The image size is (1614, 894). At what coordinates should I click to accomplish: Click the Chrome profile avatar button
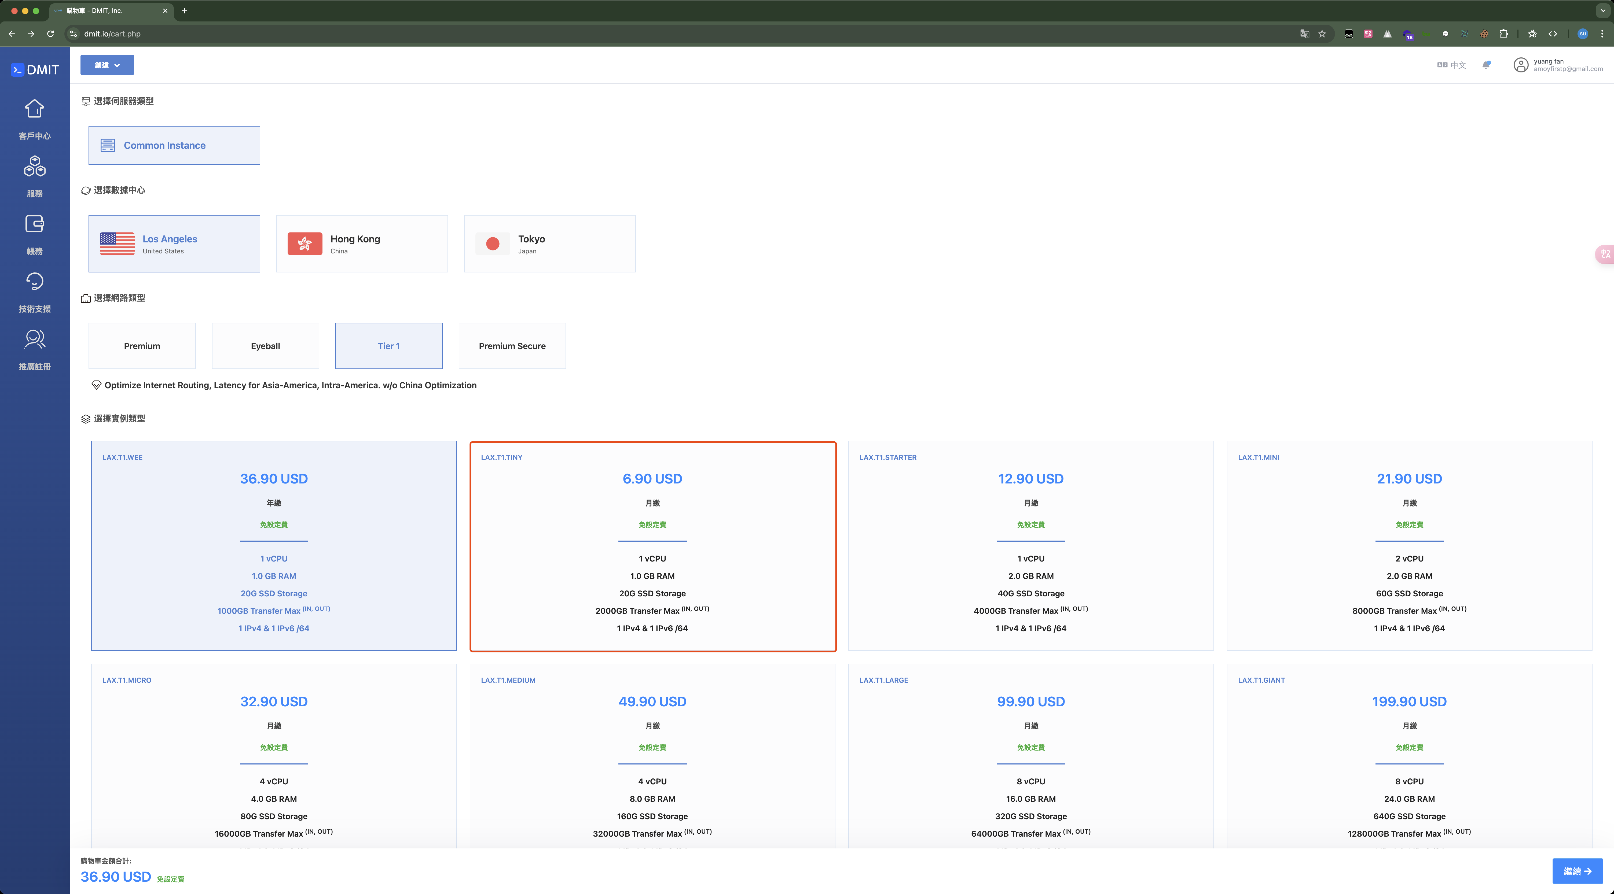[1583, 34]
